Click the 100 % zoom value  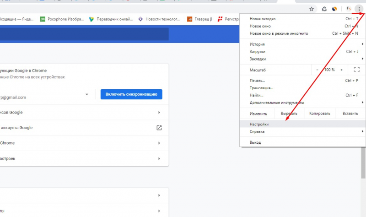tap(329, 70)
